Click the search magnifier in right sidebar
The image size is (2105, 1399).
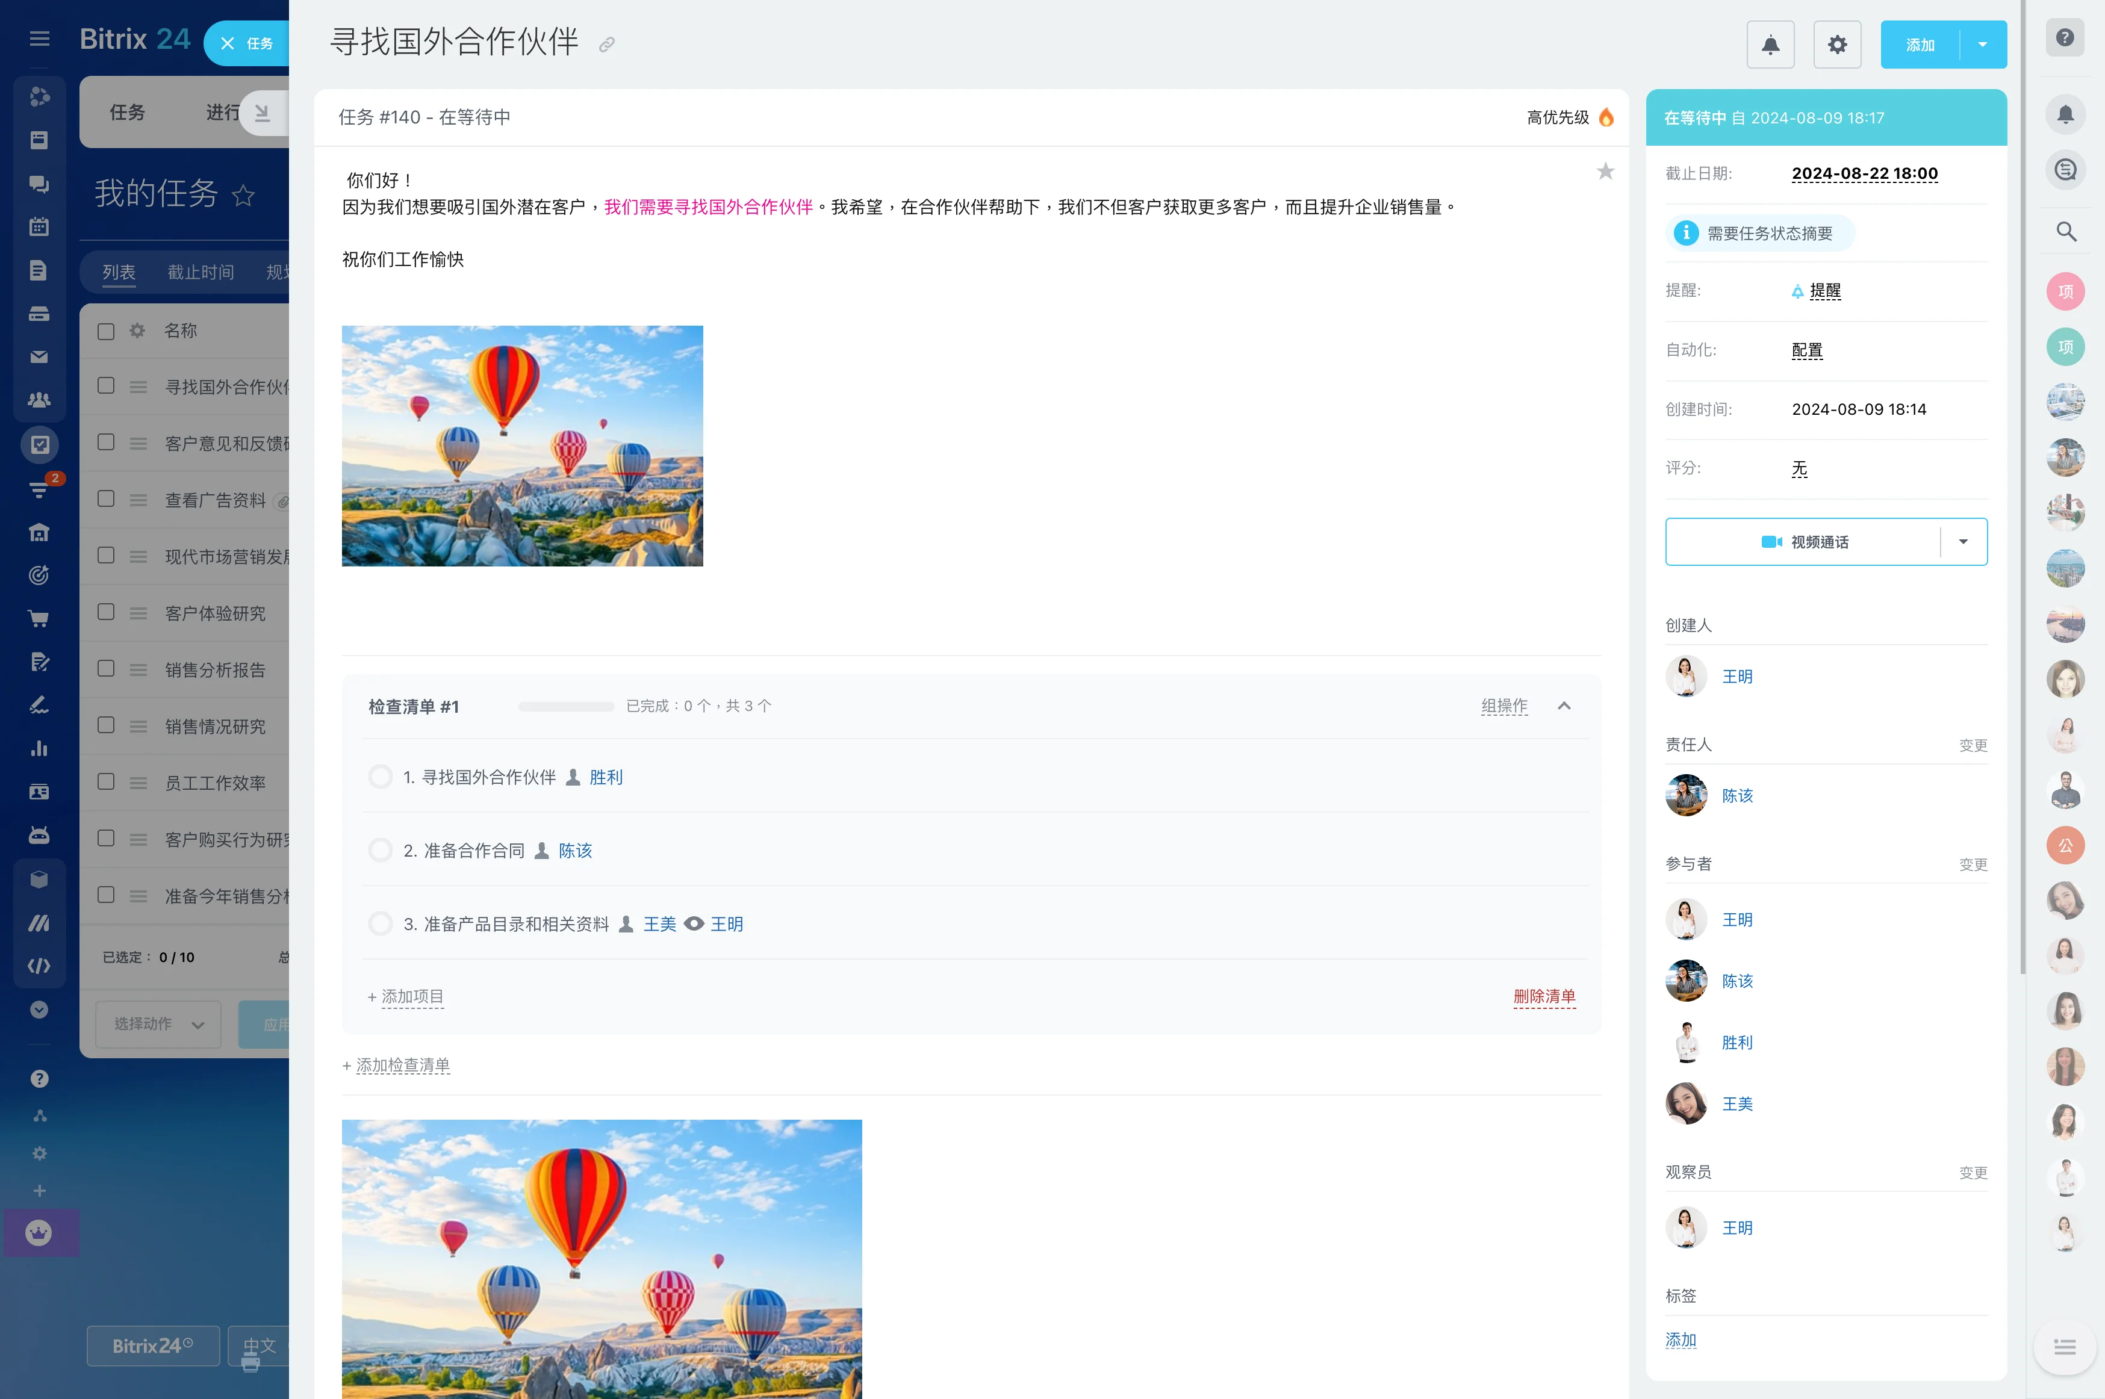click(2066, 232)
